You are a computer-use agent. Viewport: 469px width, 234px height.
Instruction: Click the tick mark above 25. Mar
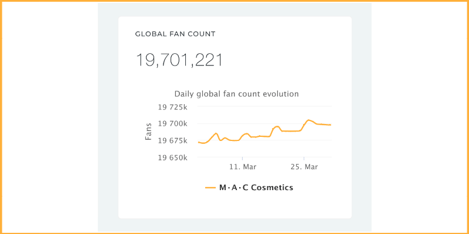point(304,159)
